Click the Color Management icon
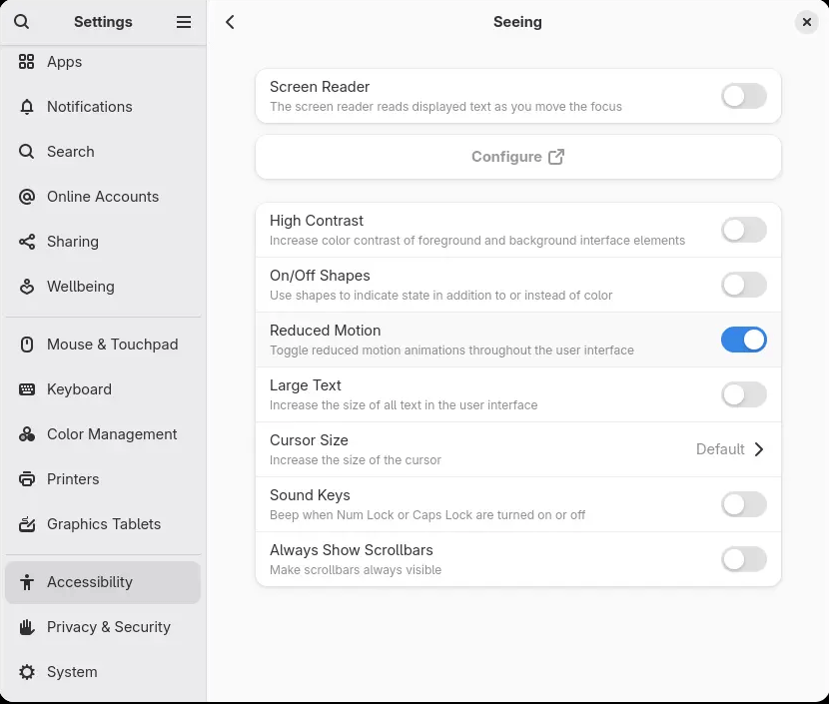This screenshot has width=829, height=704. [27, 434]
